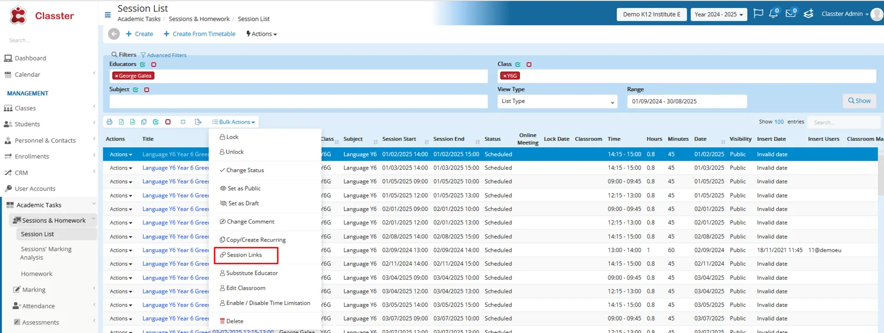Select all Subjects with green check

(136, 90)
